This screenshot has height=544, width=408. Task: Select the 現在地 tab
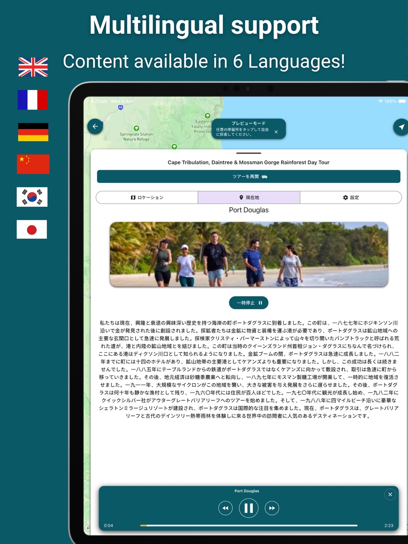(x=249, y=197)
